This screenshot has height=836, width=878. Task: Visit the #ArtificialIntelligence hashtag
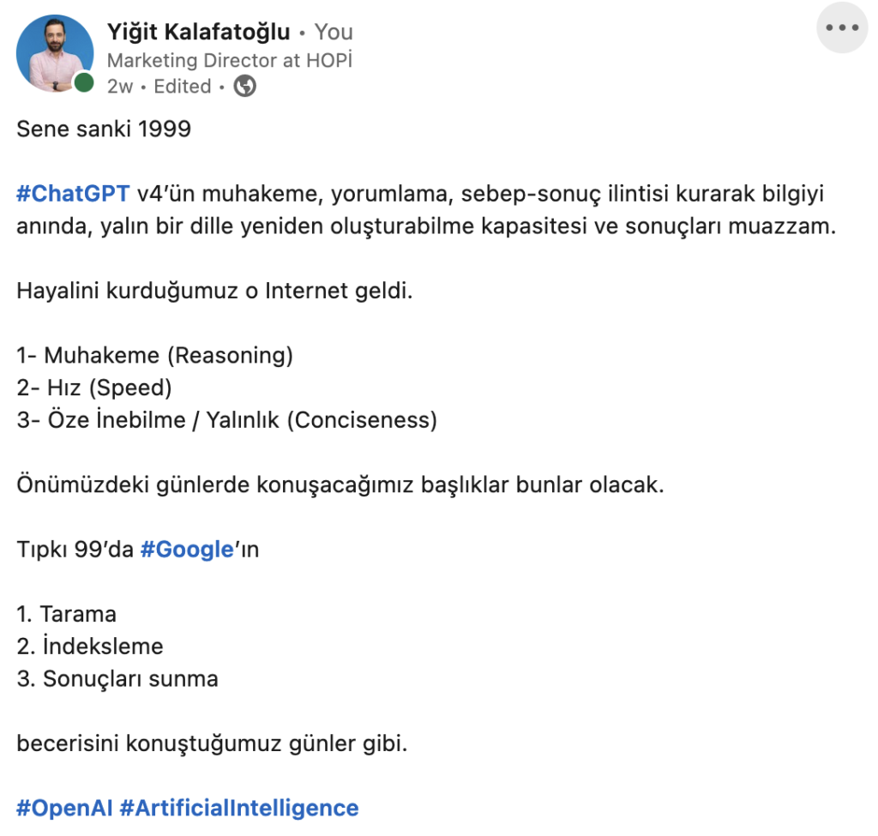pyautogui.click(x=239, y=808)
